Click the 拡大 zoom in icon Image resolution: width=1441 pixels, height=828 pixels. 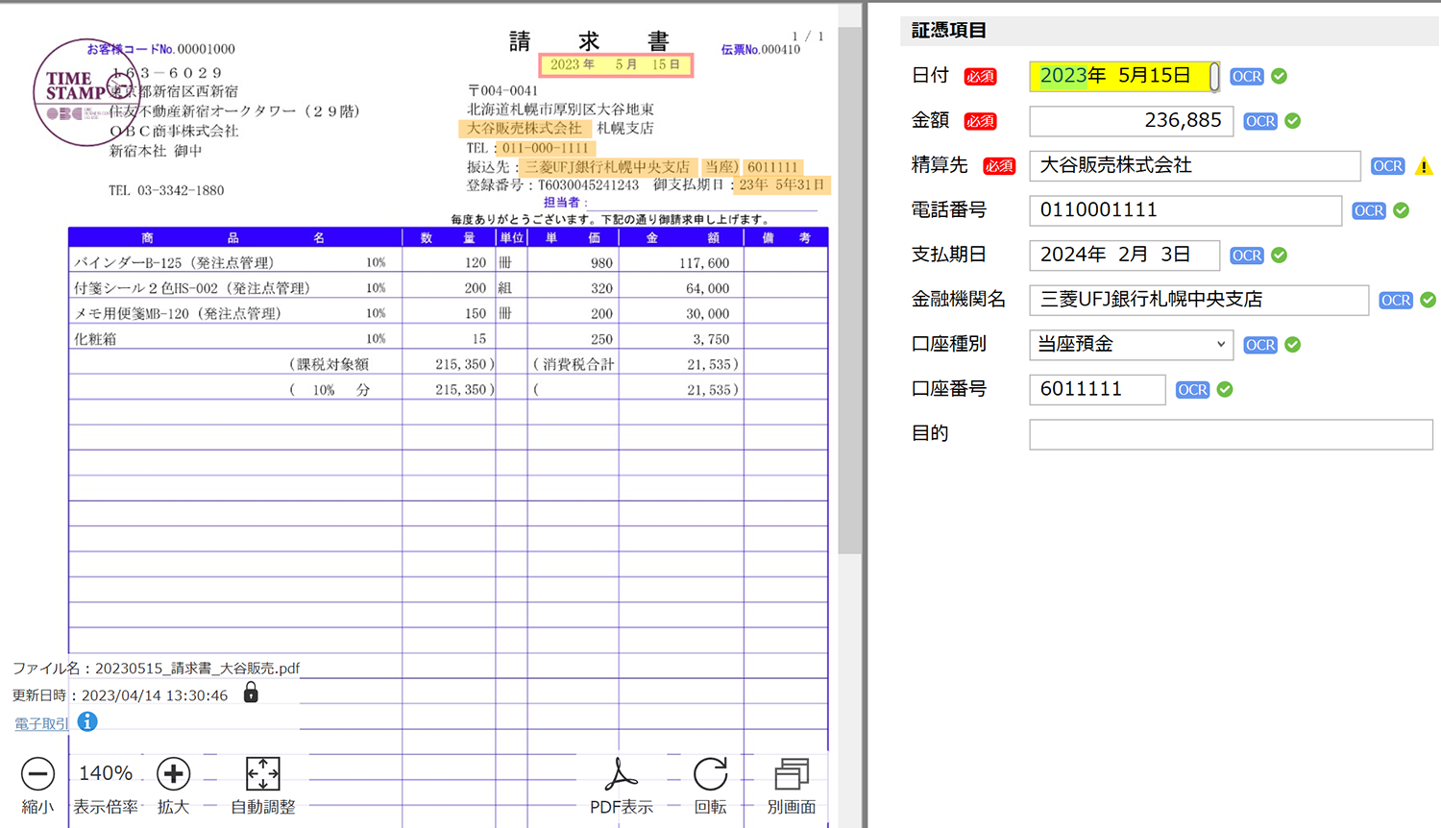pos(173,774)
